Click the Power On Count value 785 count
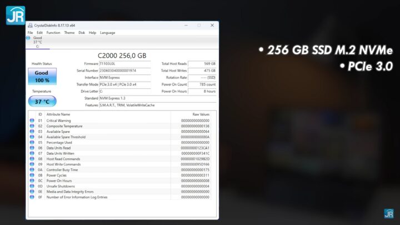Viewport: 400px width, 225px height. tap(202, 84)
